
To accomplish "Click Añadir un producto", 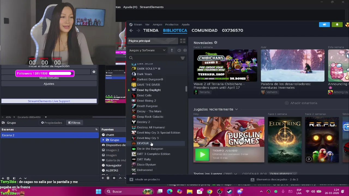I will 145,179.
